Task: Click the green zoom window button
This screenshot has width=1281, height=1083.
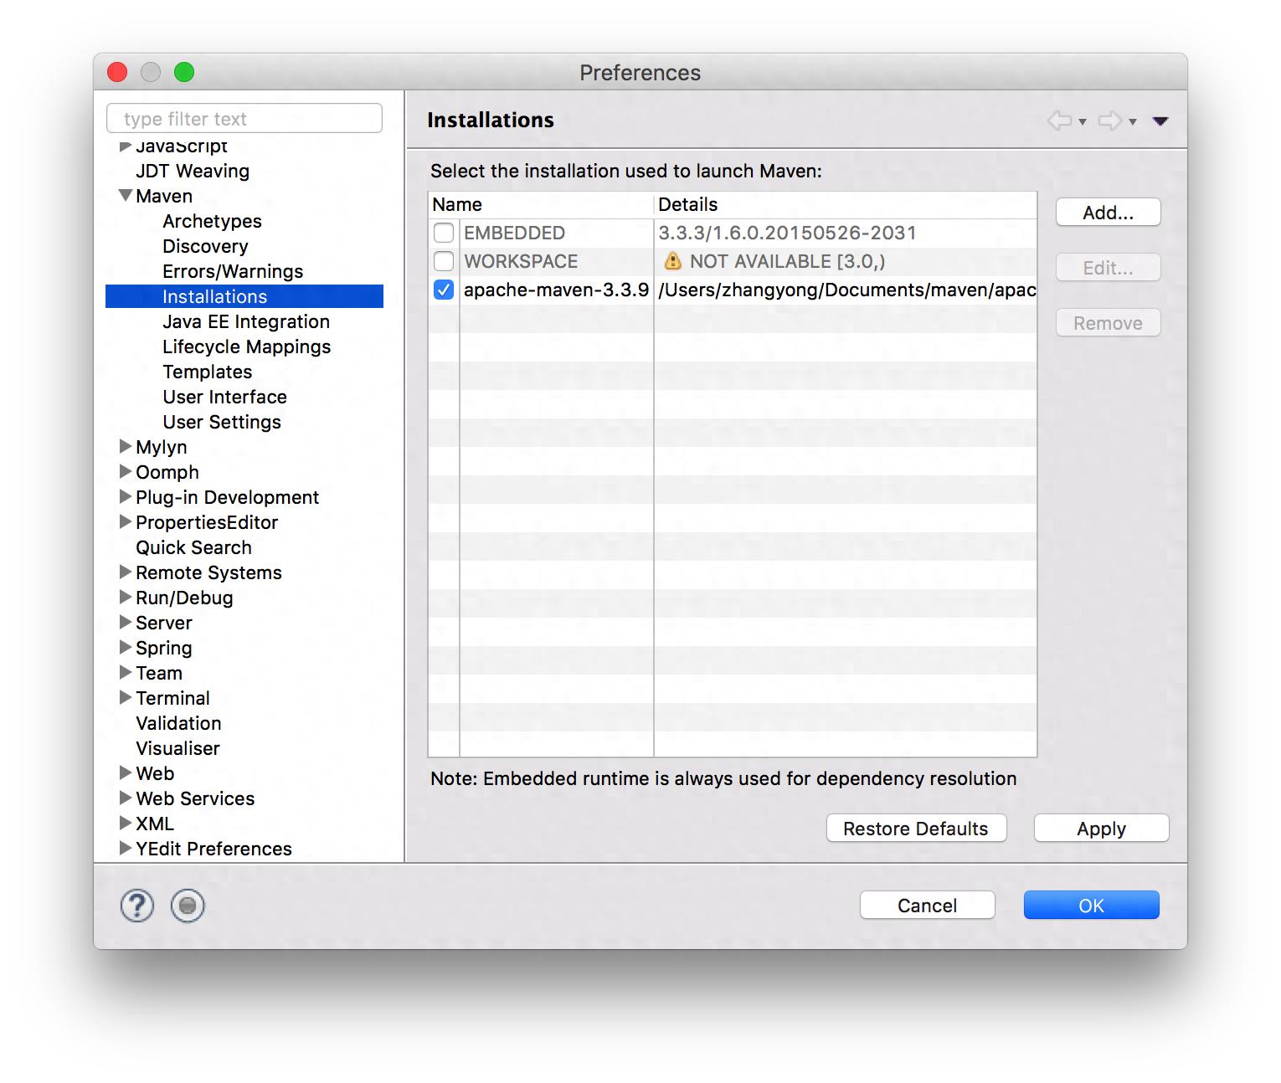Action: pos(184,72)
